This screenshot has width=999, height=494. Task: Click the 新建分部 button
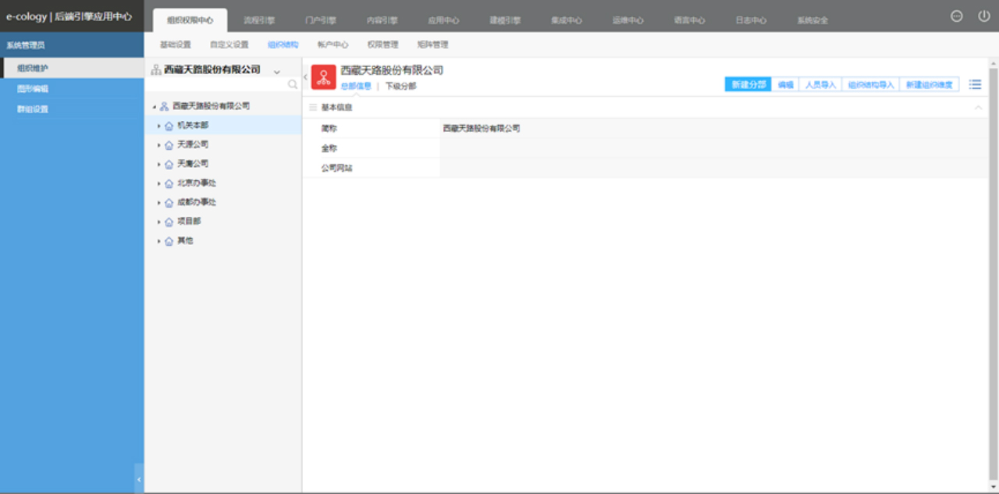pyautogui.click(x=748, y=84)
